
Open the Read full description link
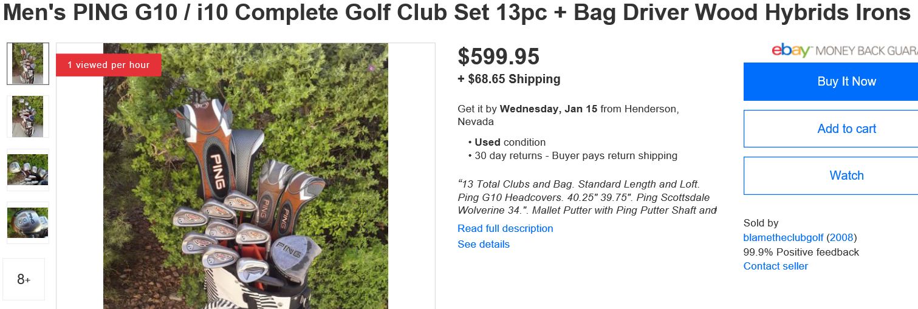click(505, 228)
